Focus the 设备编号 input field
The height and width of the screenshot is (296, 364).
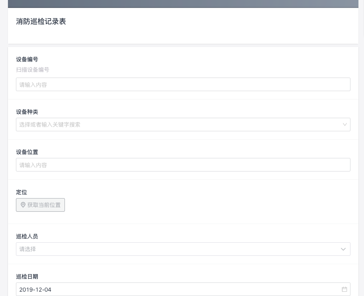[x=183, y=84]
